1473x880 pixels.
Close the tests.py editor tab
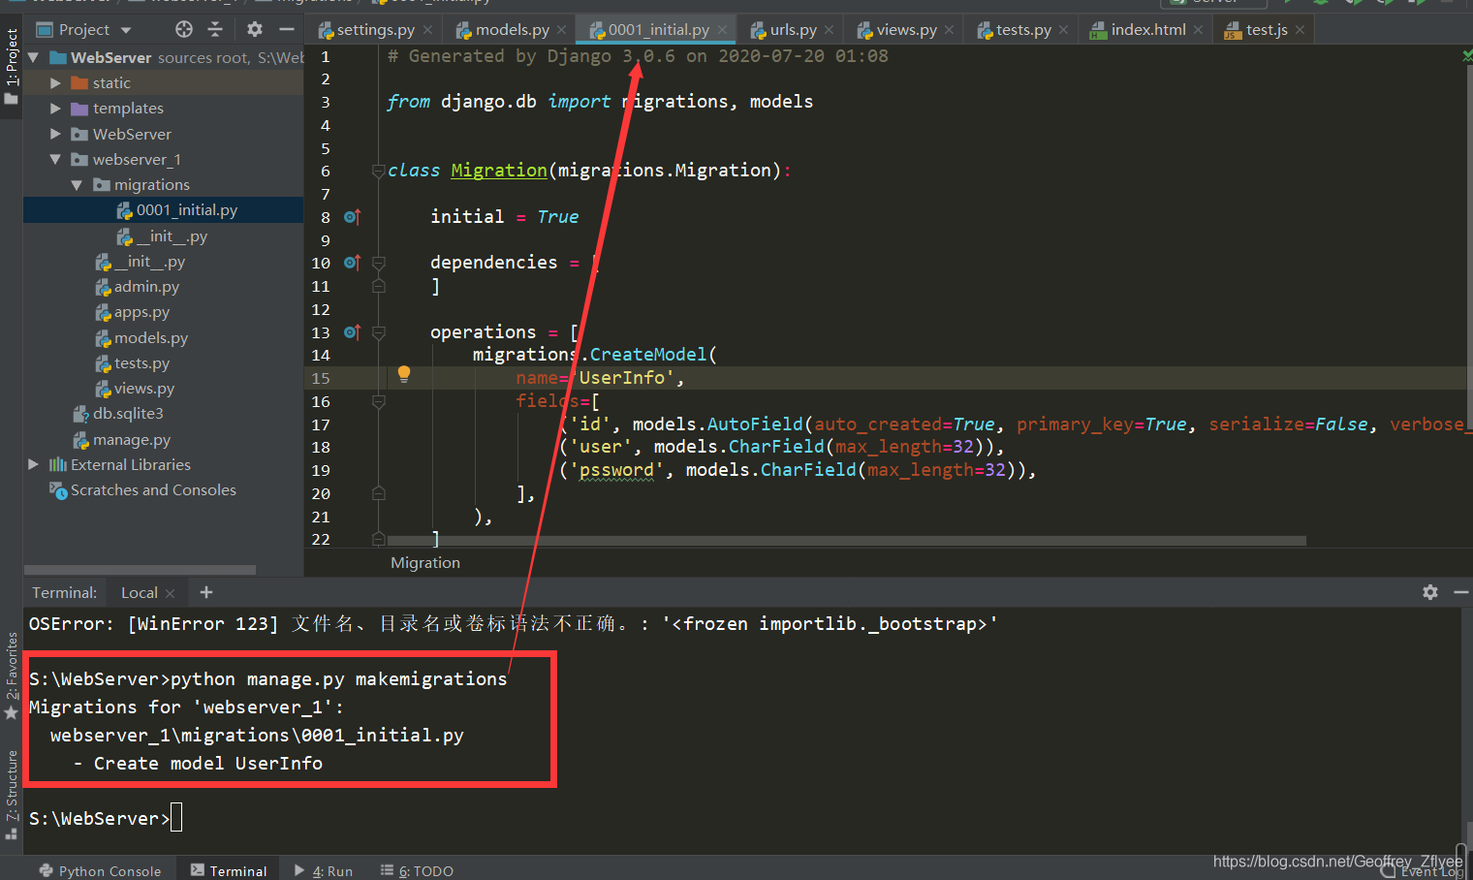pos(1064,30)
